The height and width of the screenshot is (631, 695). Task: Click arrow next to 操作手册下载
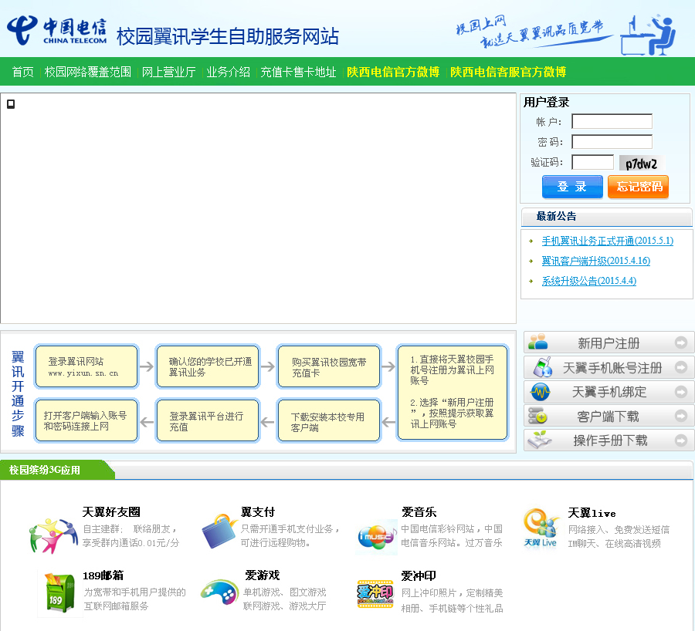(681, 440)
